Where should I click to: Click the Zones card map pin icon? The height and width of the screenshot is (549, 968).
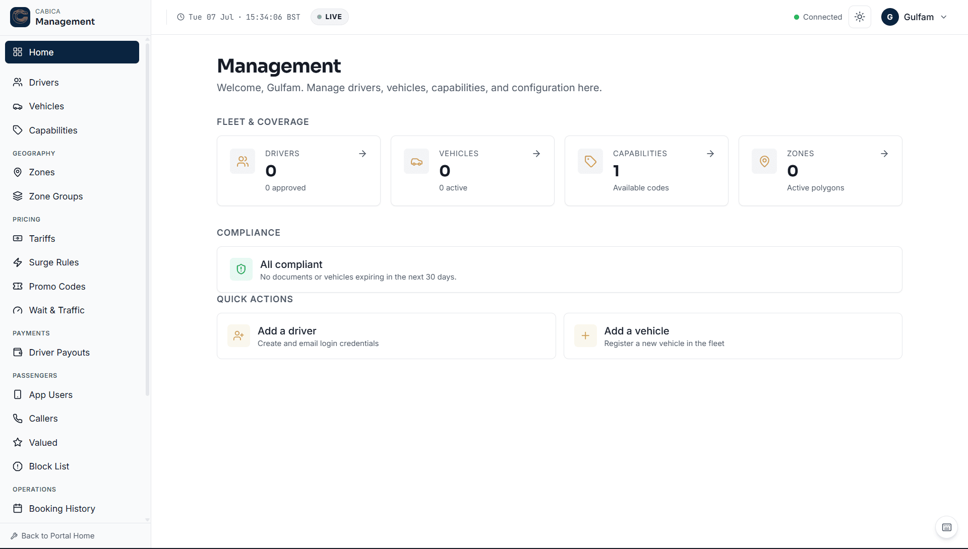[764, 161]
